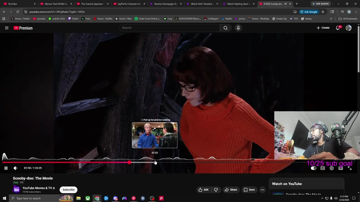Mute the Scooby-doo tab audio icon
Viewport: 360px width, 202px height.
[285, 4]
